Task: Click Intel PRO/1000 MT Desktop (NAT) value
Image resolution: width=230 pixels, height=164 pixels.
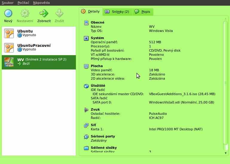Action: [176, 129]
